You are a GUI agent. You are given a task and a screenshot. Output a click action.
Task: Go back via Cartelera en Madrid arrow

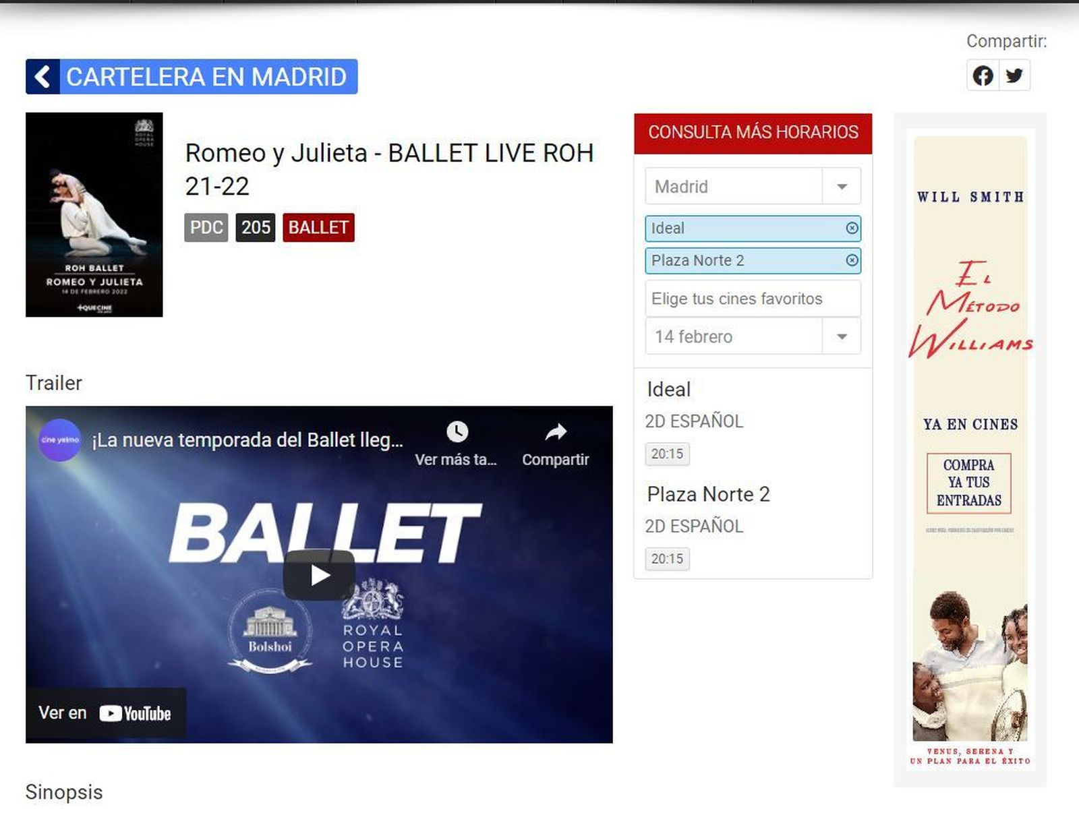(x=42, y=77)
